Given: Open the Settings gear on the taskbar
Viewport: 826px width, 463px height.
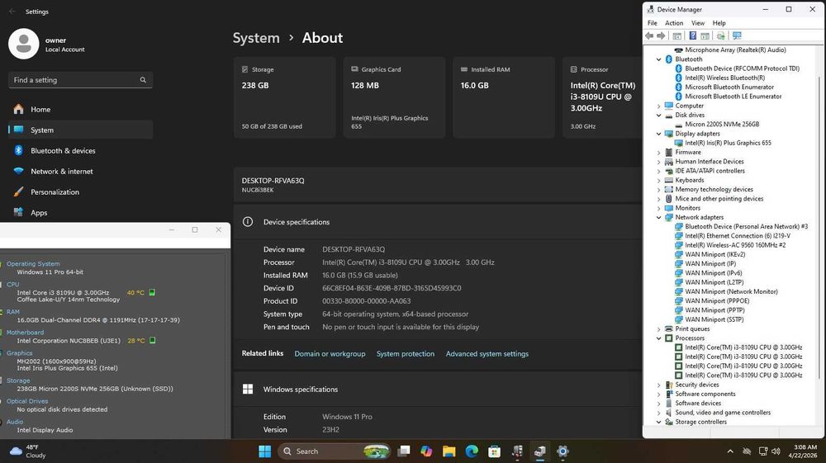Looking at the screenshot, I should tap(563, 451).
